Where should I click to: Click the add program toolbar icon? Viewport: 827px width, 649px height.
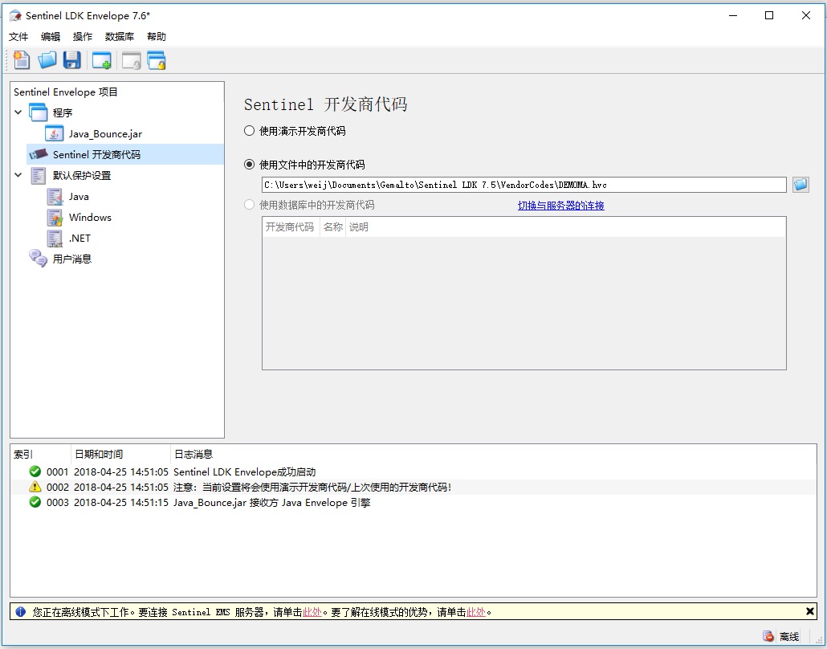[102, 60]
